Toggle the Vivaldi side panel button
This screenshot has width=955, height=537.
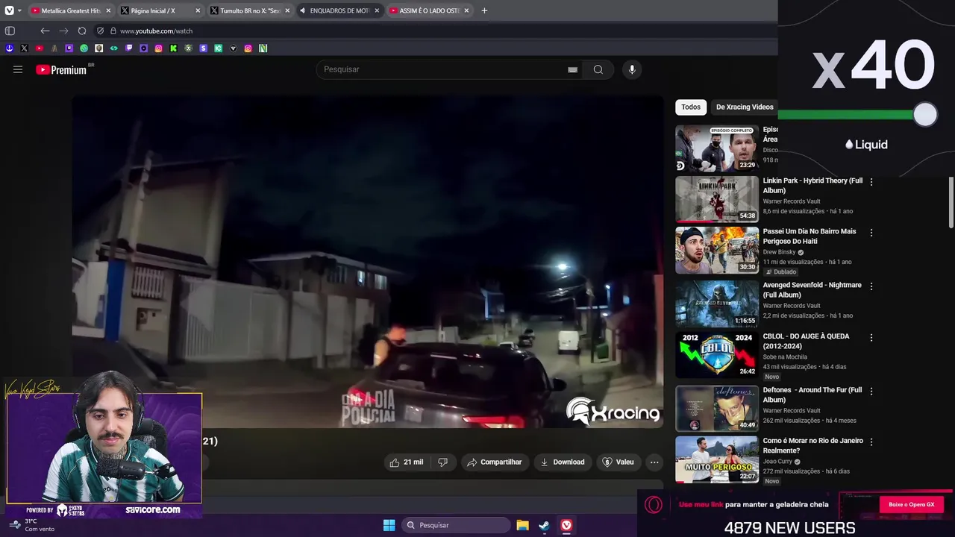coord(10,31)
